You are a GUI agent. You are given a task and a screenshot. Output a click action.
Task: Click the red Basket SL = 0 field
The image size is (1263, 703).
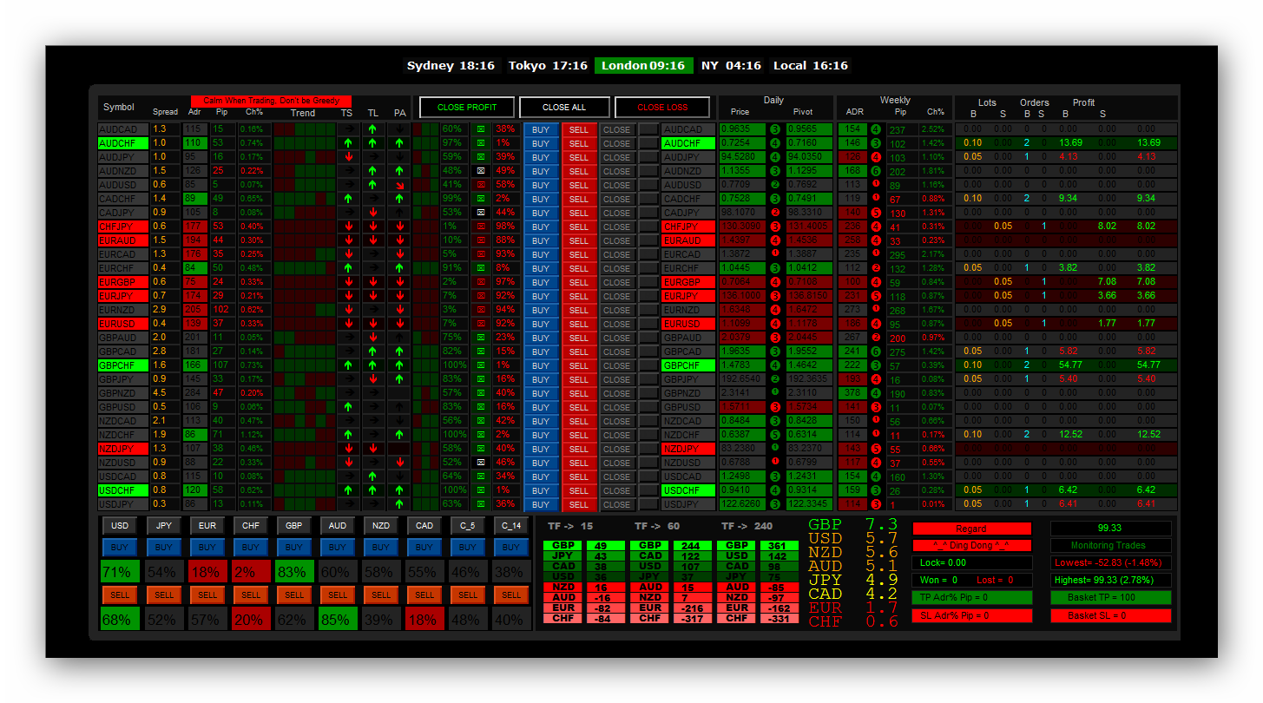pyautogui.click(x=1111, y=615)
